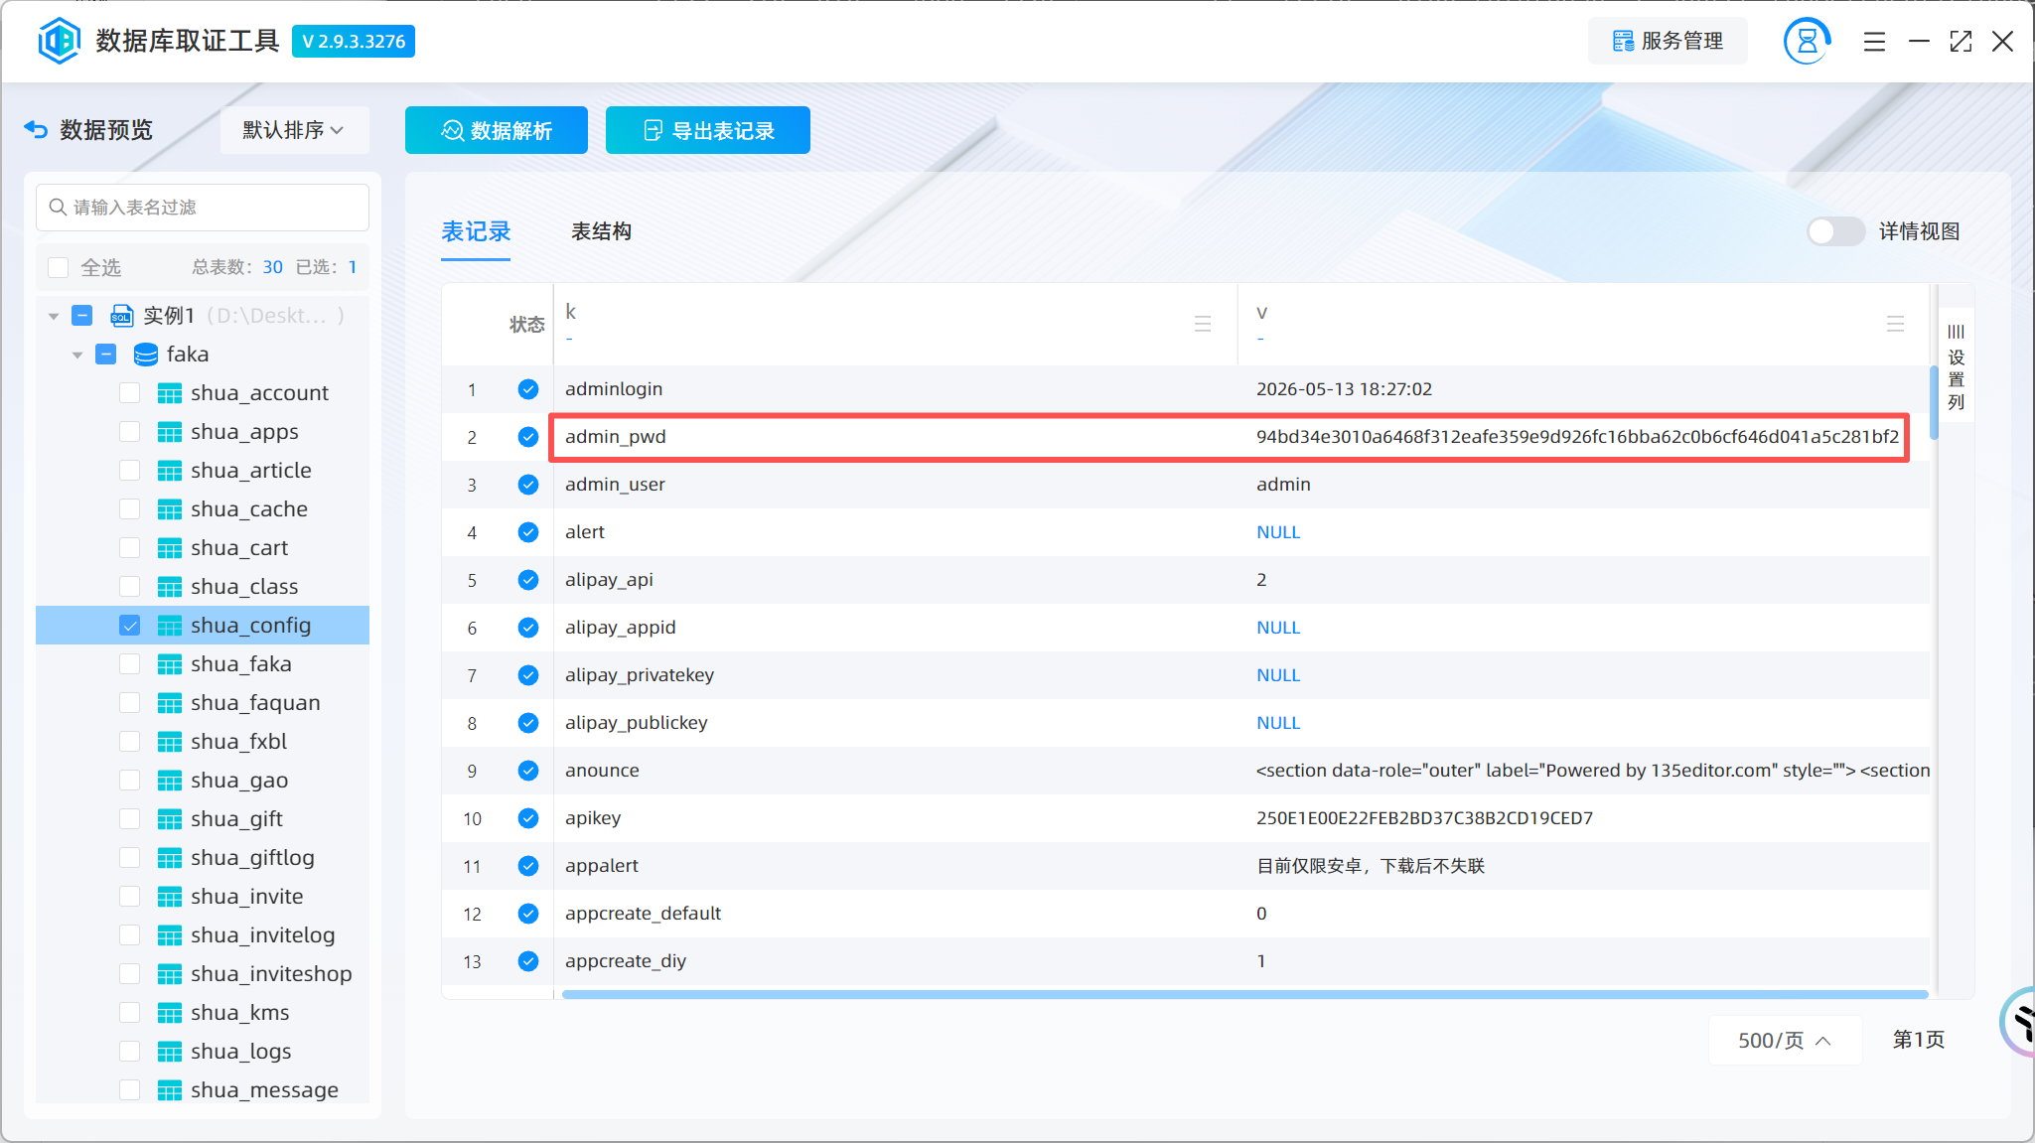Click the status check icon for adminlogin row
The width and height of the screenshot is (2035, 1143).
pos(528,389)
